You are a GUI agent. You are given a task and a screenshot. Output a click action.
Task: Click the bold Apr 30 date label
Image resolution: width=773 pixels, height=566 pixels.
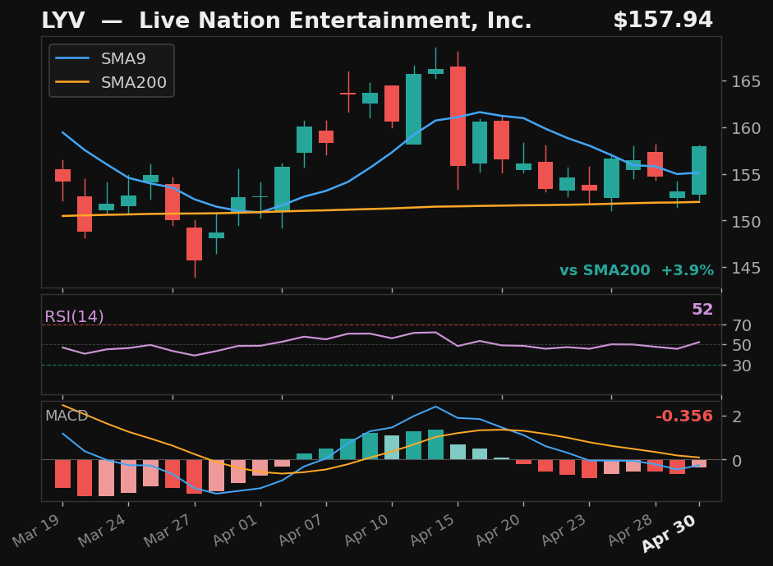(x=670, y=533)
